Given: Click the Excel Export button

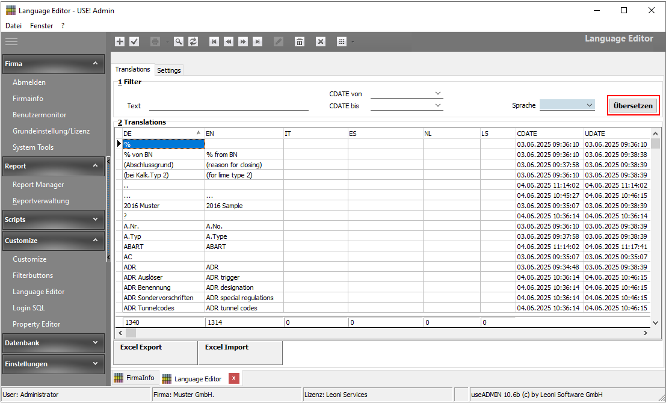Looking at the screenshot, I should point(155,352).
